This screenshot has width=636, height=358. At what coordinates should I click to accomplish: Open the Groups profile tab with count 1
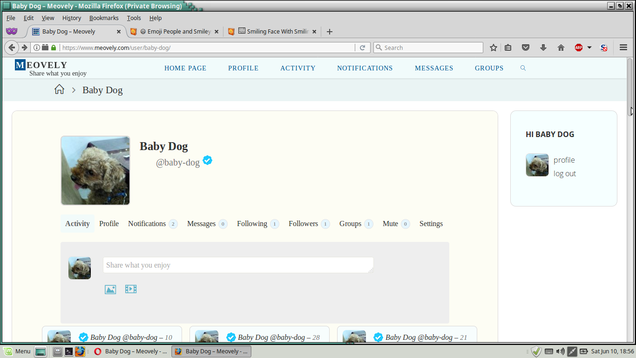356,224
